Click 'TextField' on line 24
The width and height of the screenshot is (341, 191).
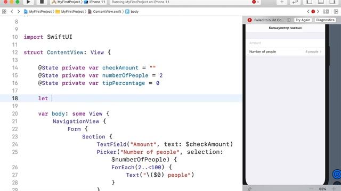pos(111,144)
